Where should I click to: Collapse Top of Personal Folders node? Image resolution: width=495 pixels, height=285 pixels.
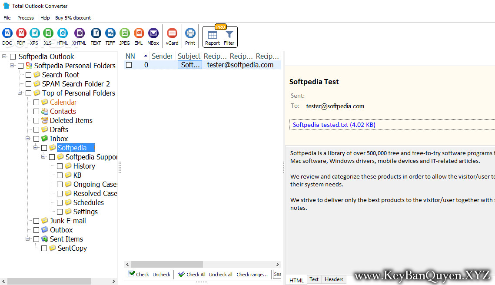tap(20, 93)
